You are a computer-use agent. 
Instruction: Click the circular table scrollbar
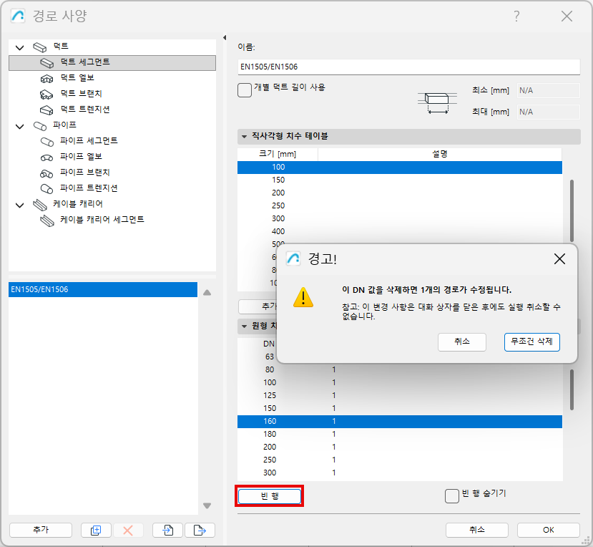point(572,390)
